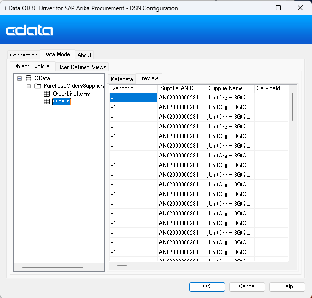Image resolution: width=312 pixels, height=298 pixels.
Task: Select the Object Explorer tab
Action: [32, 66]
